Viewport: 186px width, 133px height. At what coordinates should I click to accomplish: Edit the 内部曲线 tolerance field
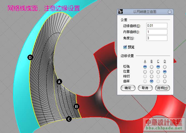(157, 32)
